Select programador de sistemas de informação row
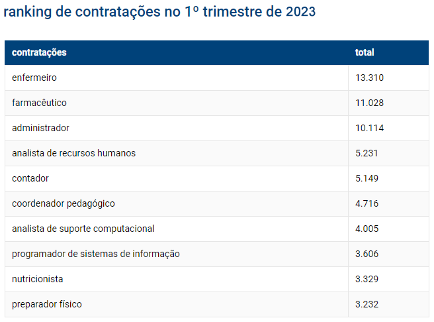The image size is (434, 322). click(x=96, y=254)
